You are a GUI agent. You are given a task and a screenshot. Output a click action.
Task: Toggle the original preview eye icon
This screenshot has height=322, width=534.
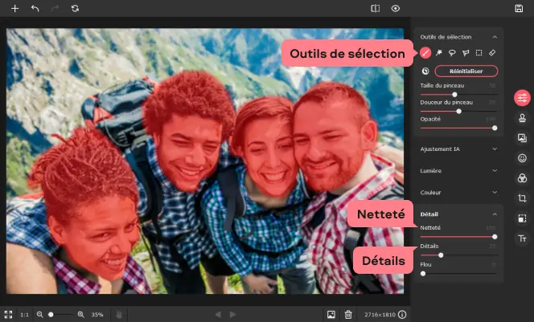pyautogui.click(x=396, y=9)
